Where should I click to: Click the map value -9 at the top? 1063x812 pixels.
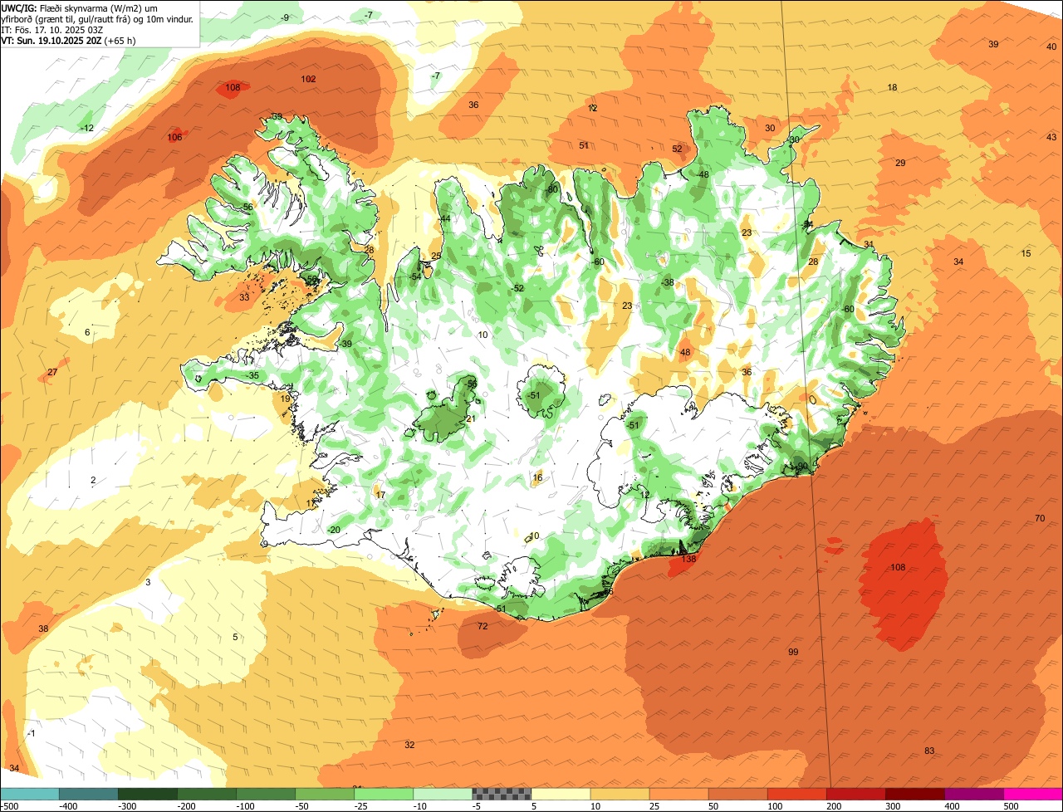pyautogui.click(x=285, y=17)
